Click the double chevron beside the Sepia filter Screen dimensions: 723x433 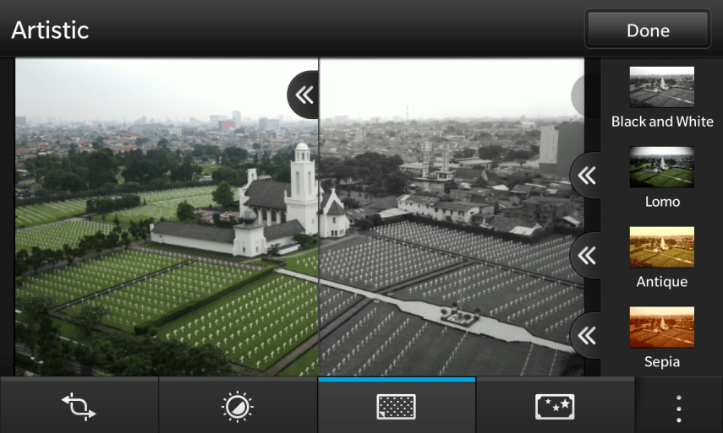coord(587,336)
